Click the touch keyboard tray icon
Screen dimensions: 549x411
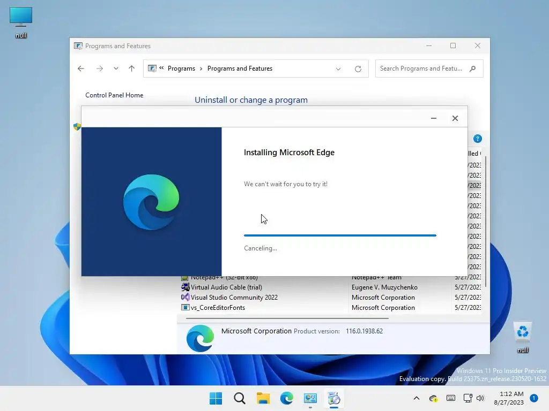tap(451, 398)
